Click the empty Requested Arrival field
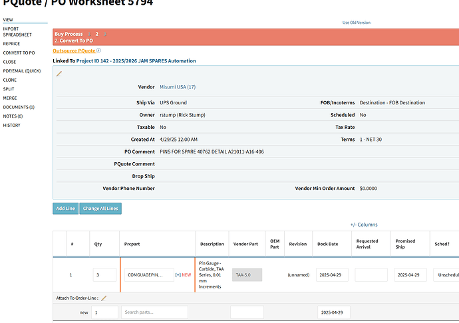This screenshot has width=459, height=323. (371, 275)
